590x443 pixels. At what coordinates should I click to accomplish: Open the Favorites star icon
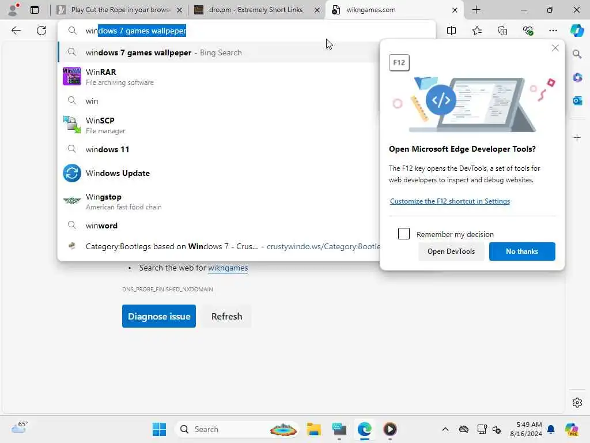tap(476, 31)
